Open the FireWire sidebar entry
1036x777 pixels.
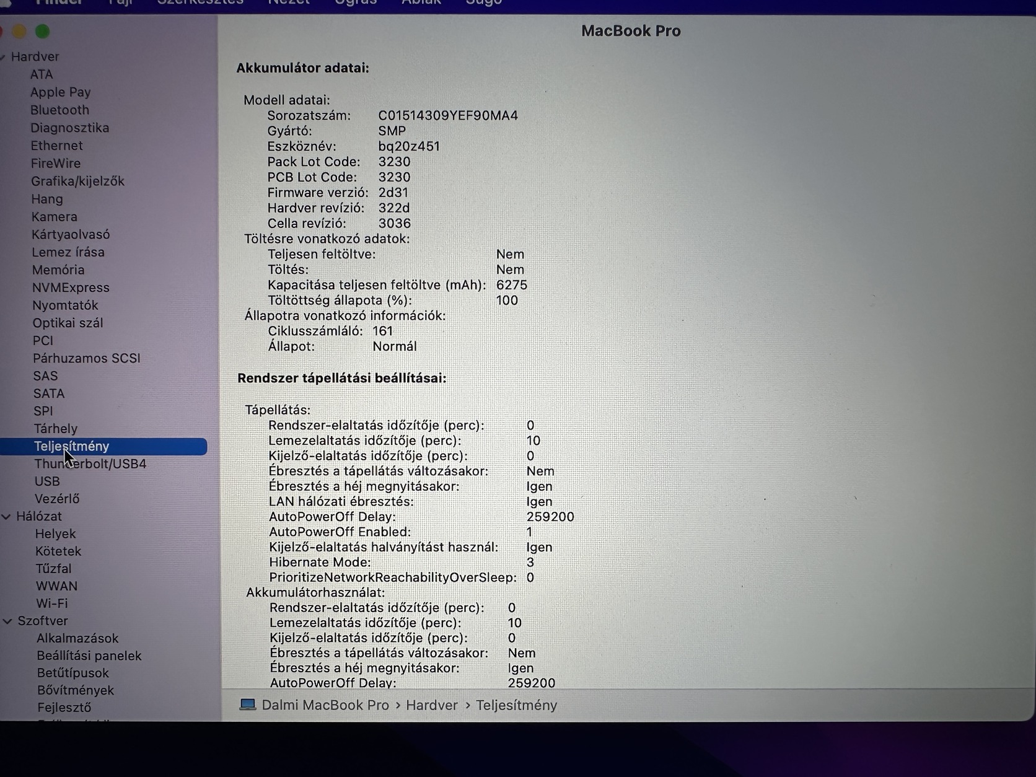pos(56,164)
